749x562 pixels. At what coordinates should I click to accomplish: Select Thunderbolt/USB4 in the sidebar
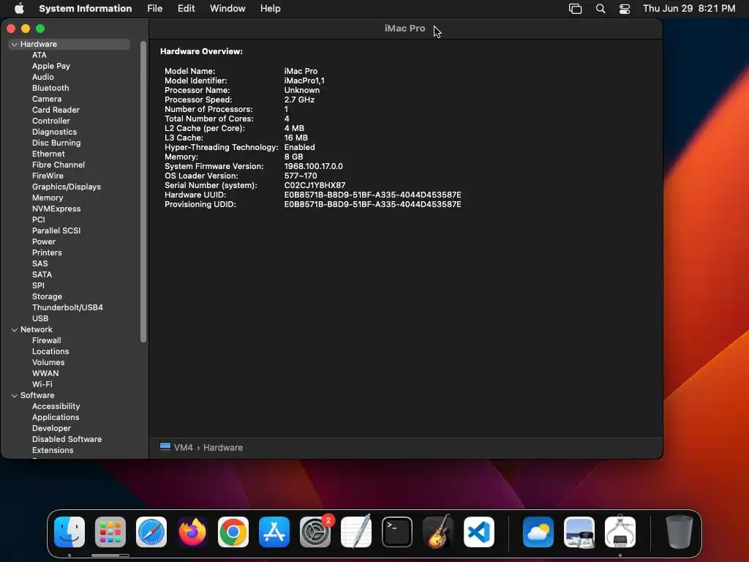click(67, 308)
